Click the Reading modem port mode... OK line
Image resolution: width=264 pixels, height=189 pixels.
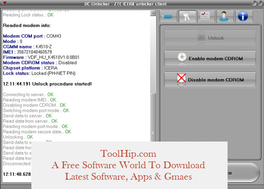point(35,126)
